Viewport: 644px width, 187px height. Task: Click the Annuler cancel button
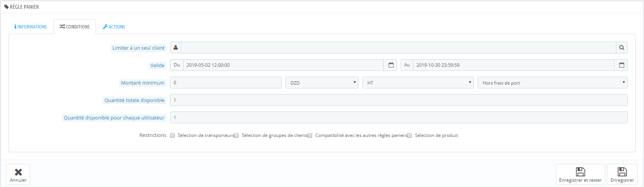18,174
